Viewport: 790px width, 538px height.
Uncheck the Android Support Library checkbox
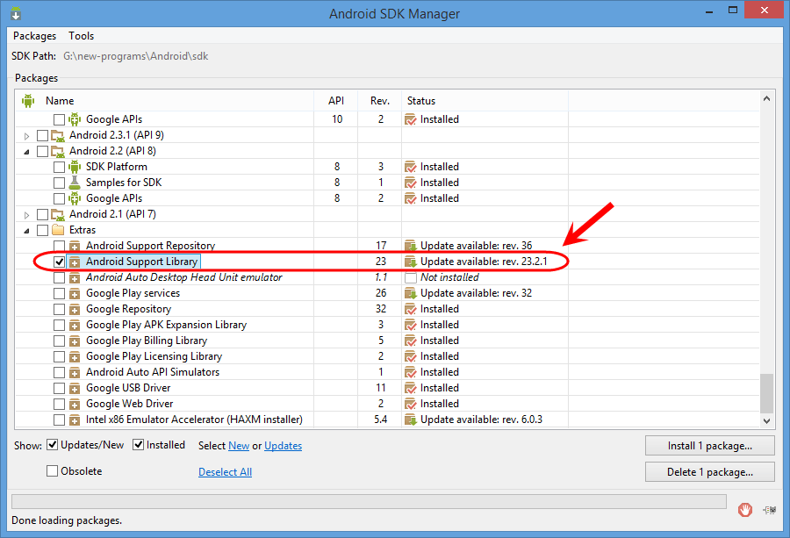point(60,262)
